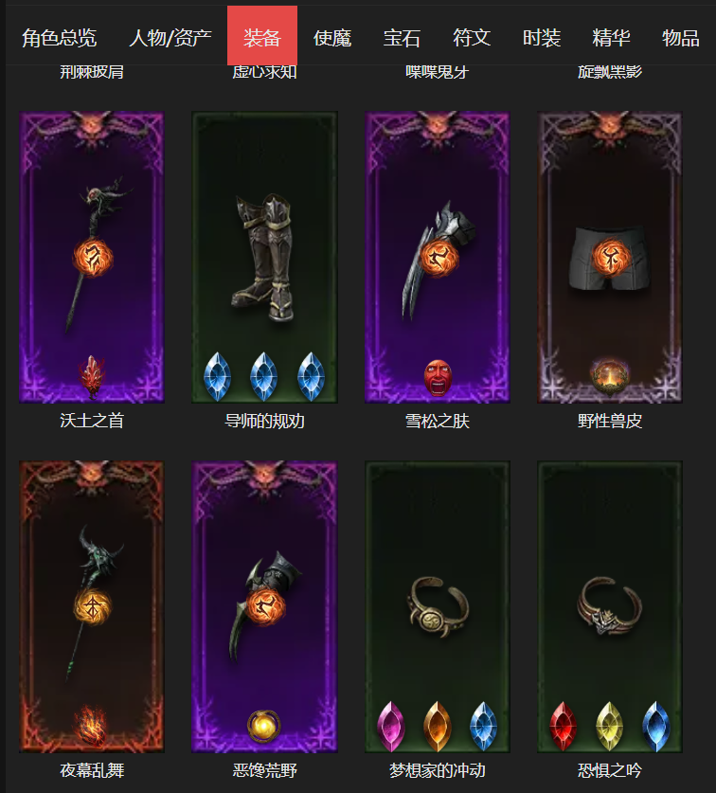Click the pink gem on 梦想家的冲动 ring

pos(391,727)
